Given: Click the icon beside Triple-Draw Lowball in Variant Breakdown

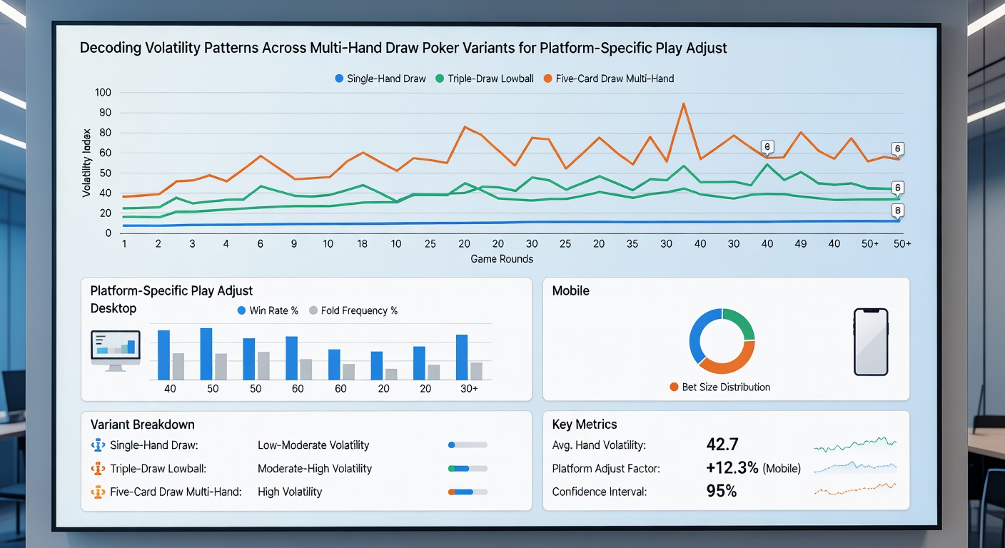Looking at the screenshot, I should coord(99,469).
